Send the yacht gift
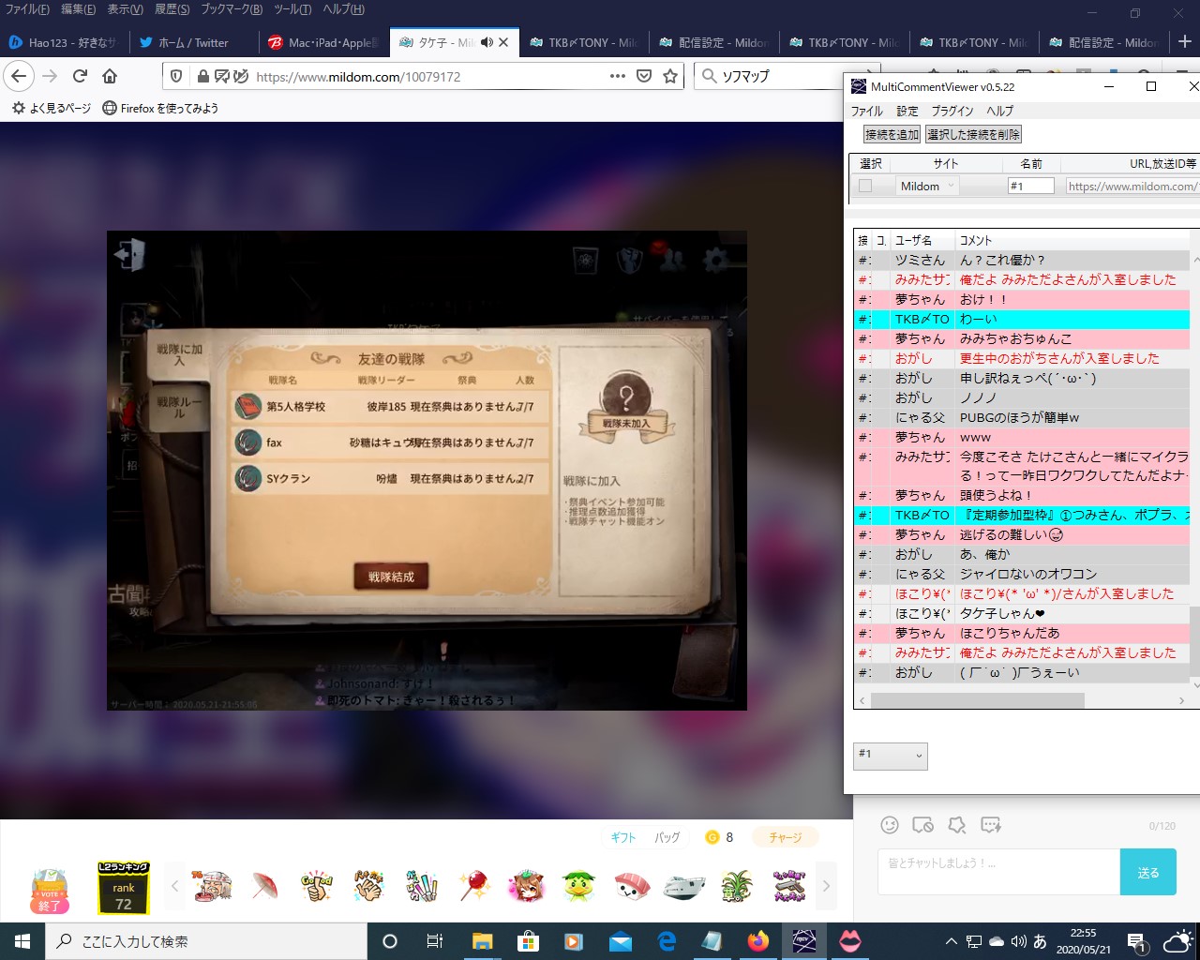Screen dimensions: 1200x960 pyautogui.click(x=684, y=885)
